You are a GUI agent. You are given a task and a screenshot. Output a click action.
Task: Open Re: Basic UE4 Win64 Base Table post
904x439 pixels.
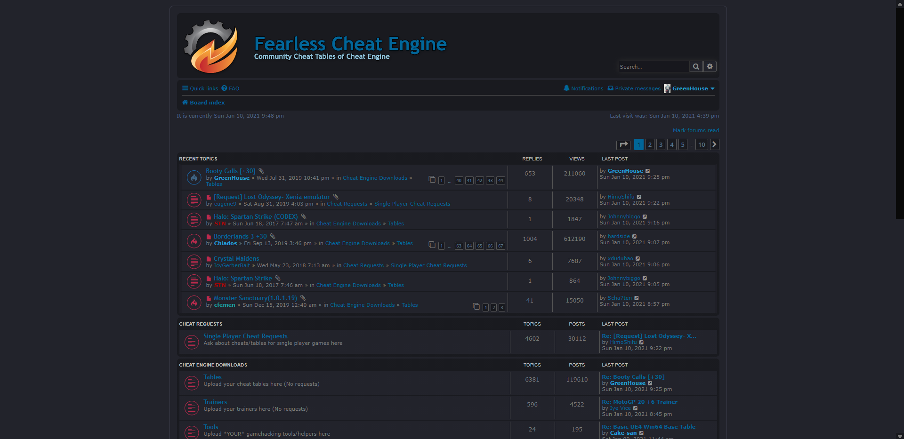[x=649, y=427]
